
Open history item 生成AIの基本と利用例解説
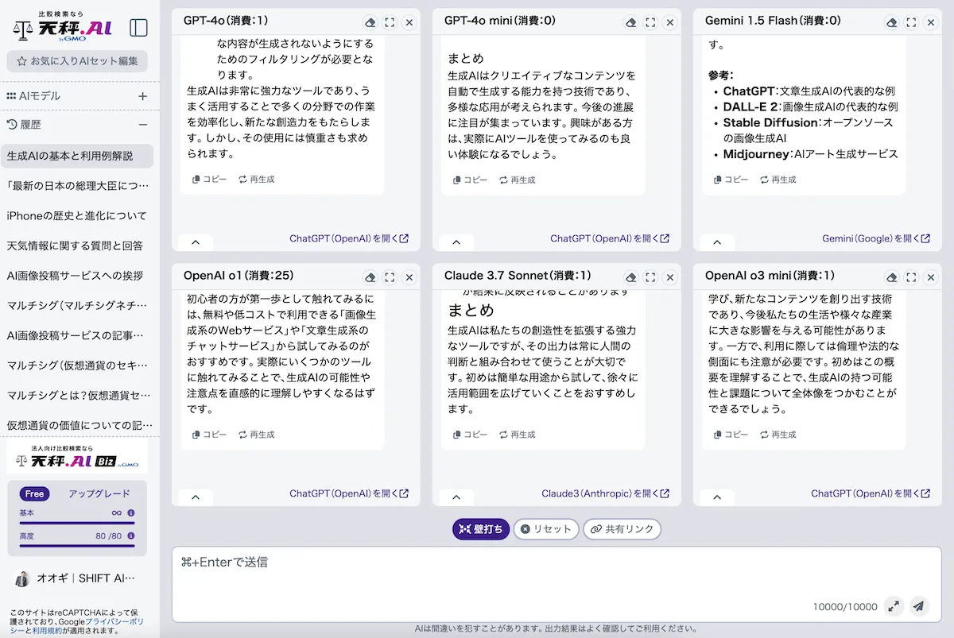[x=76, y=156]
